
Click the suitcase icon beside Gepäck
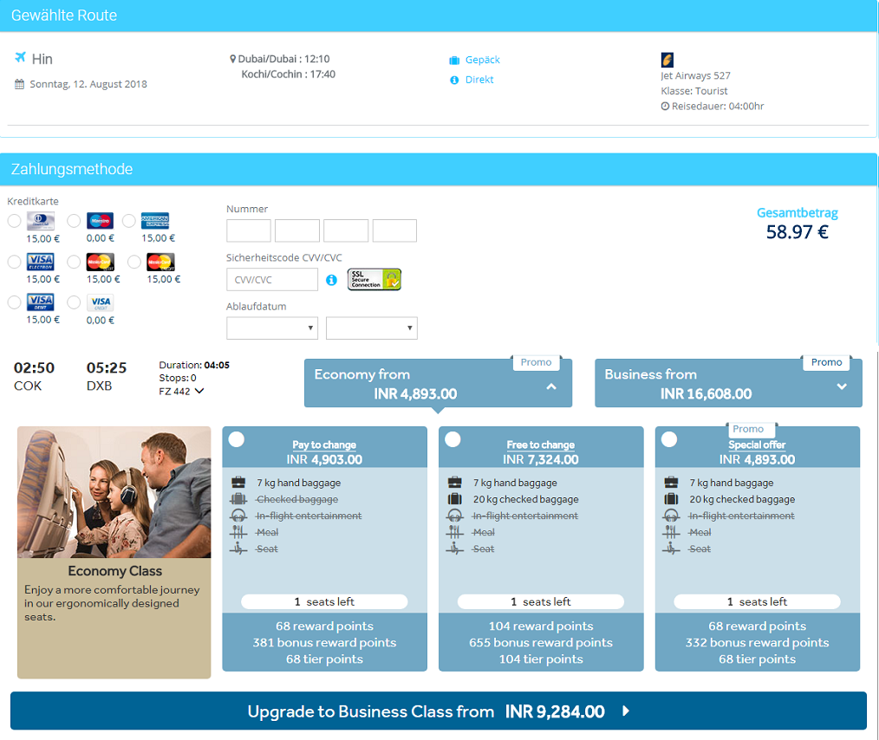(454, 60)
